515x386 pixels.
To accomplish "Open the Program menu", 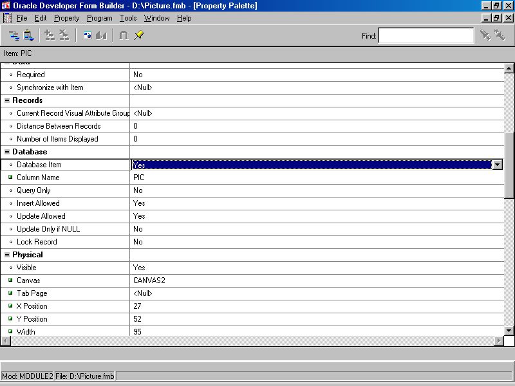I will 99,18.
